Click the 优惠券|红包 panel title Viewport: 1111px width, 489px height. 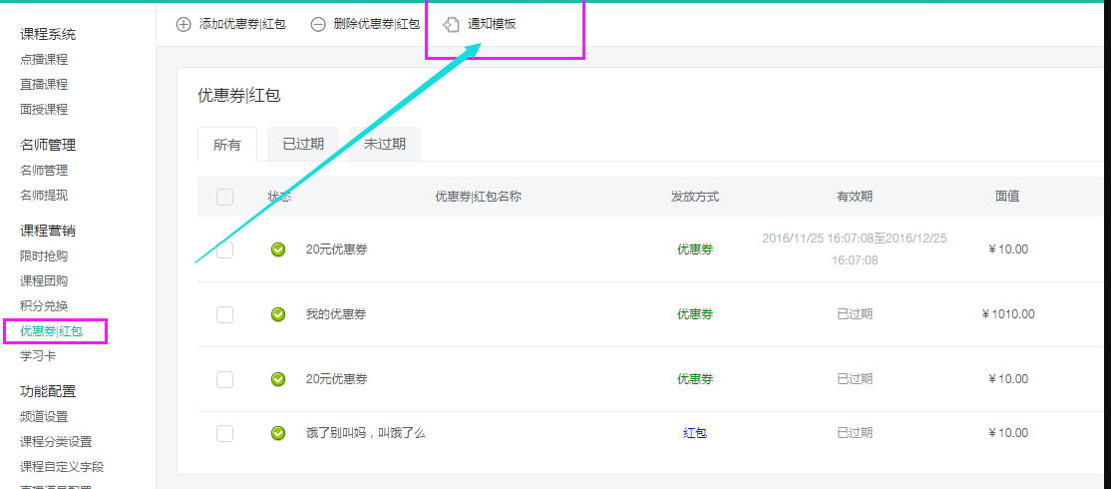coord(239,96)
